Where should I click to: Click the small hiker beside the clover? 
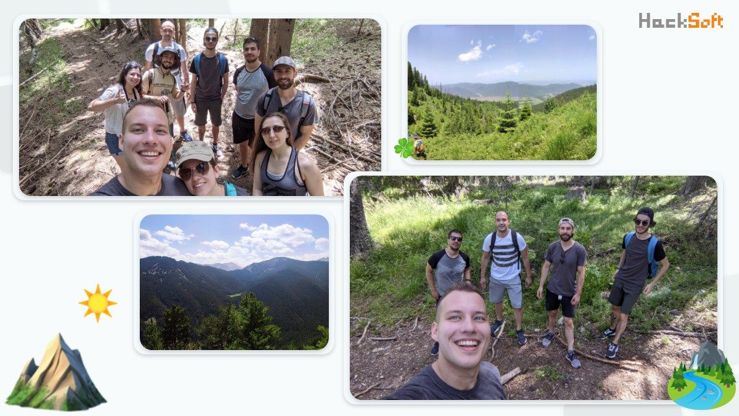pos(419,147)
